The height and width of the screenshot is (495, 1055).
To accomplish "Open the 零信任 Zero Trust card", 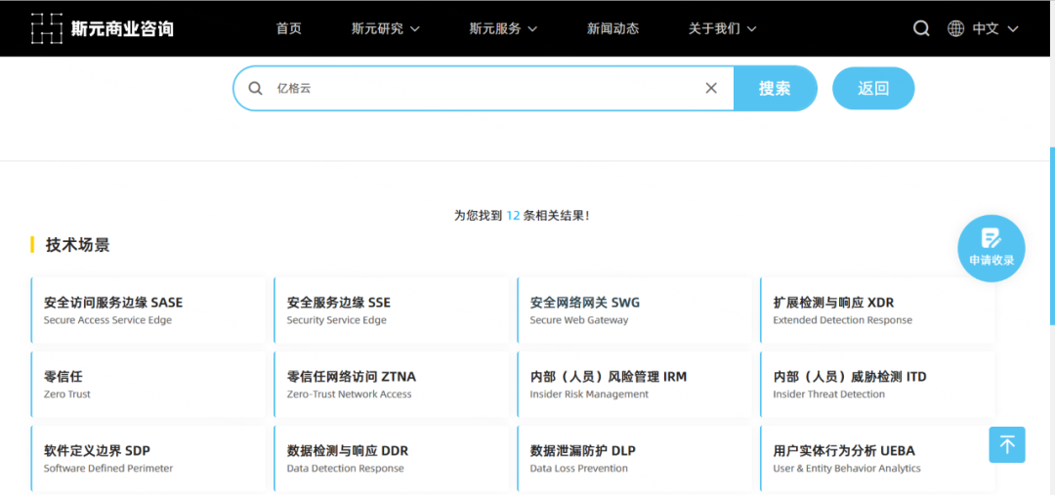I will point(148,384).
